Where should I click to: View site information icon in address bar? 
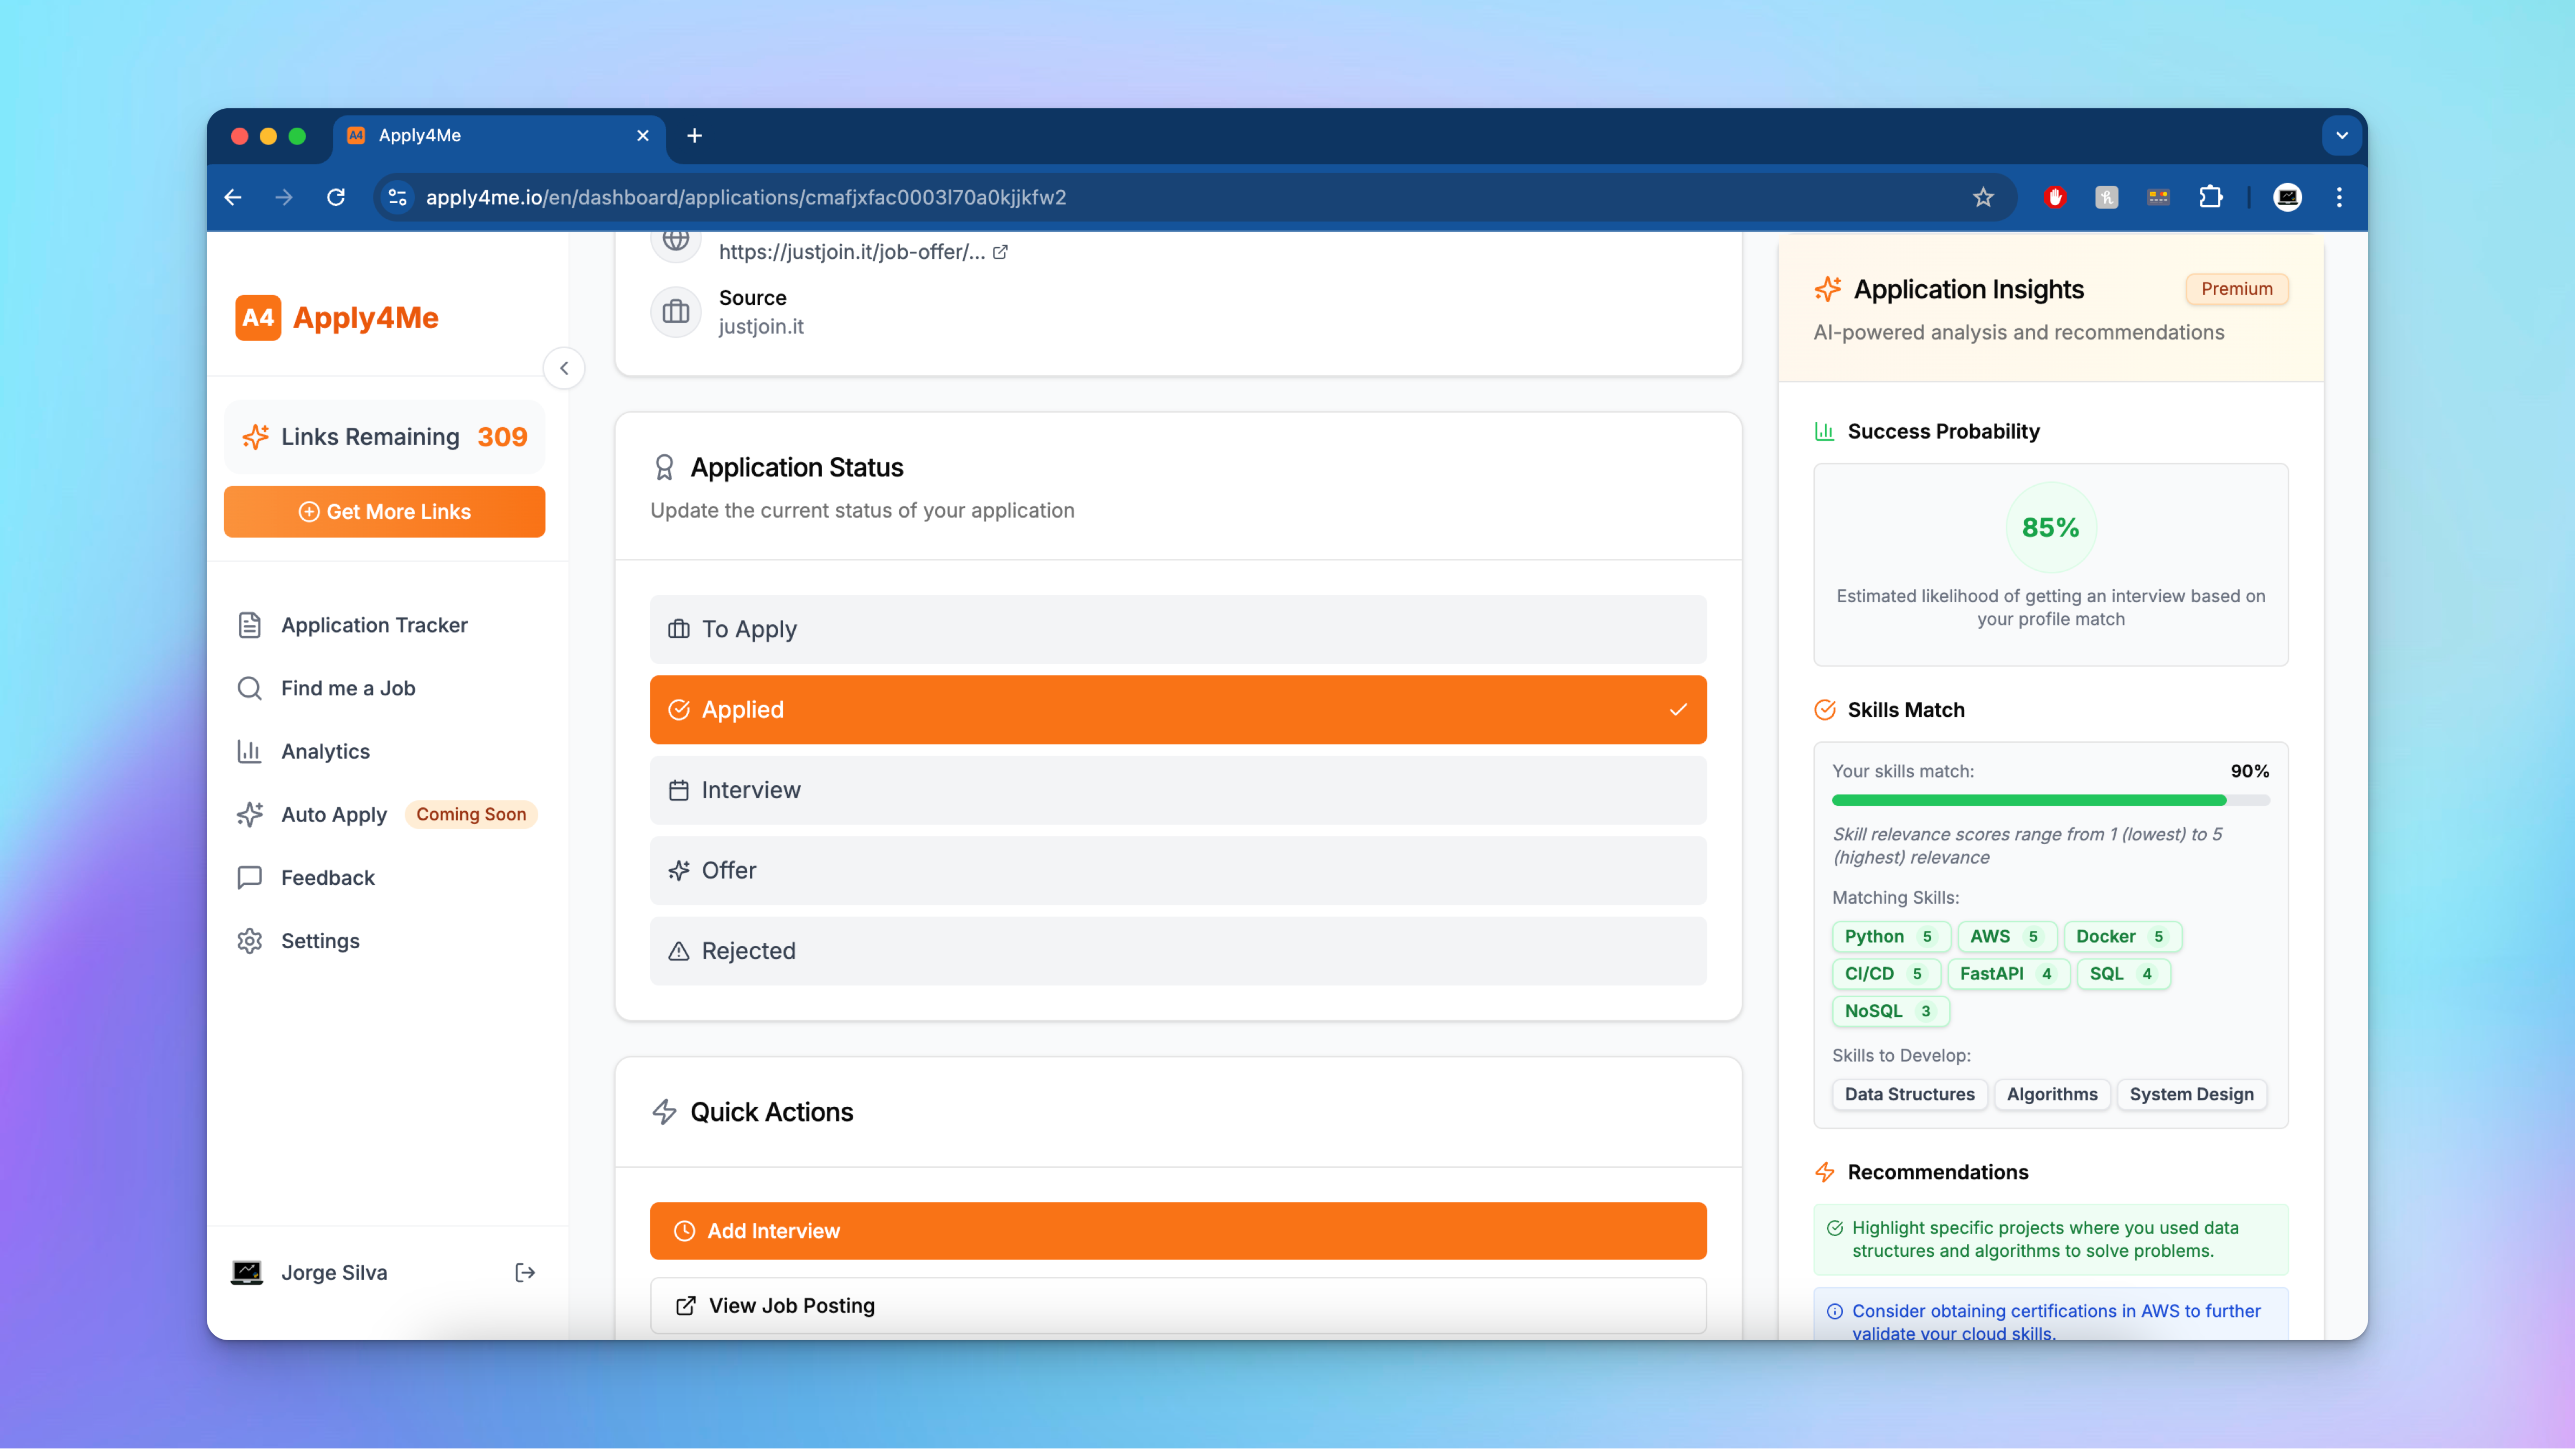[x=397, y=197]
